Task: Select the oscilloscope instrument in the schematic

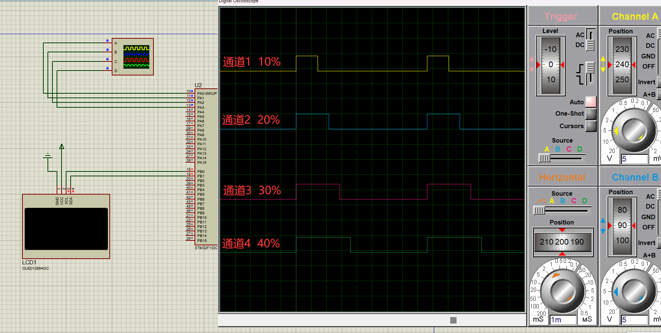Action: tap(133, 57)
